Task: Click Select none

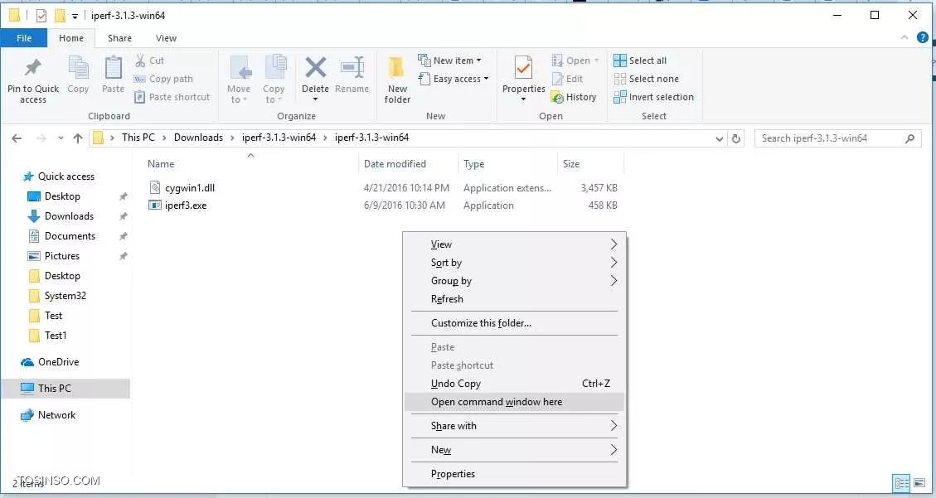Action: coord(646,79)
